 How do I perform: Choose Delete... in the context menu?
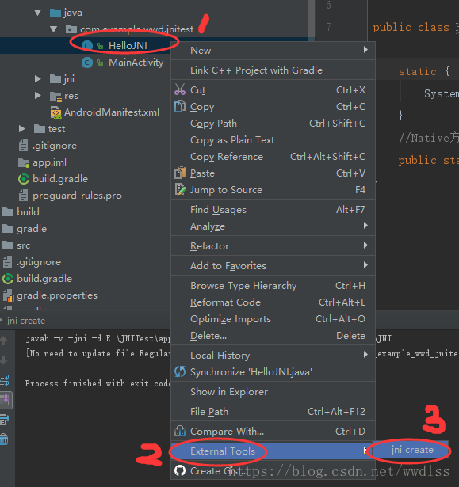(273, 336)
